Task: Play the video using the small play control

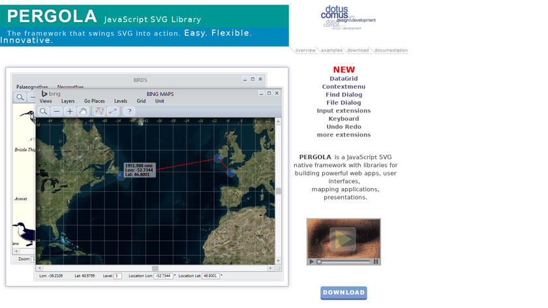Action: tap(311, 262)
